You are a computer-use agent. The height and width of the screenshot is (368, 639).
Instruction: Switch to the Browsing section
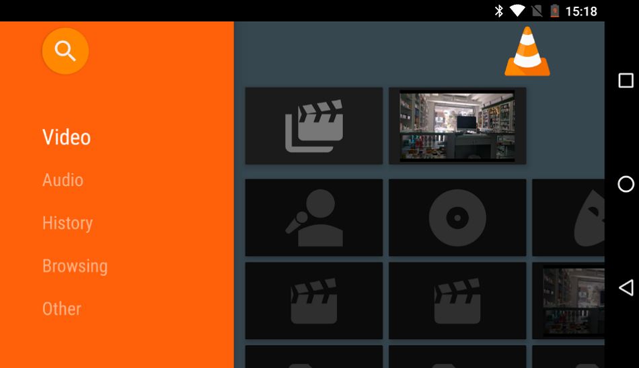tap(75, 266)
